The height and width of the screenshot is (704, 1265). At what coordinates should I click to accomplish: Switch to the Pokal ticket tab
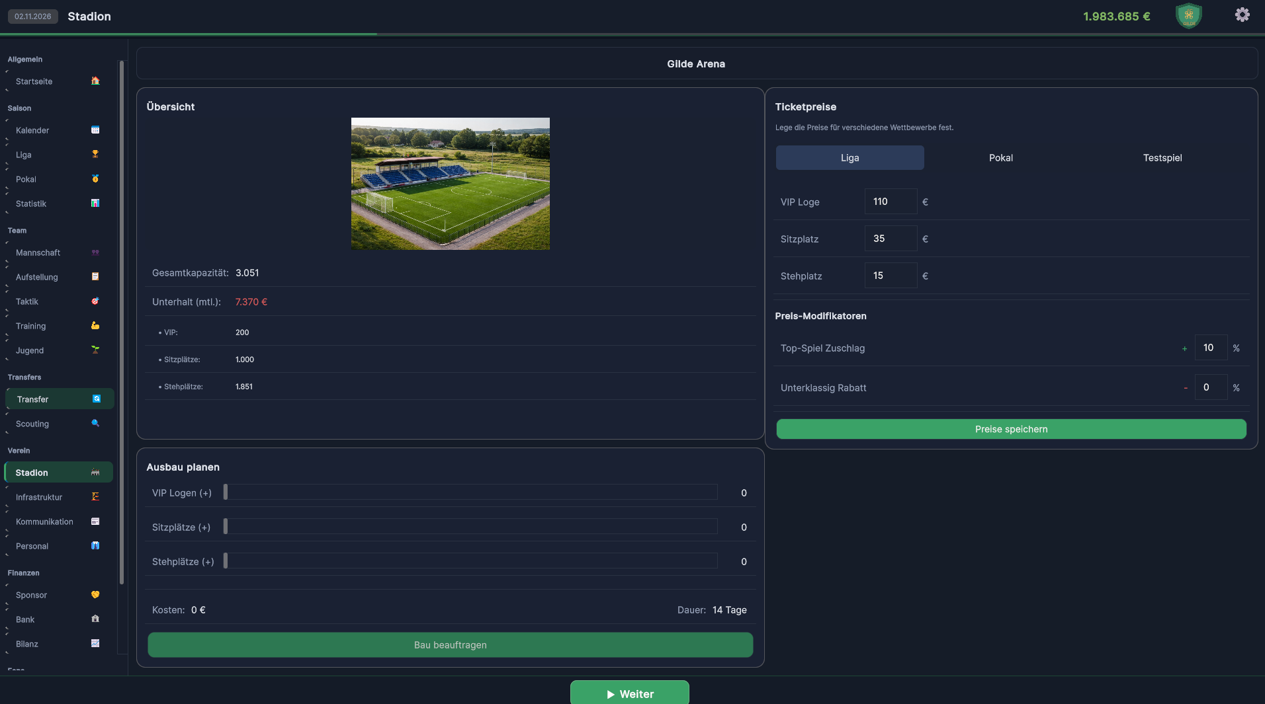tap(1000, 158)
